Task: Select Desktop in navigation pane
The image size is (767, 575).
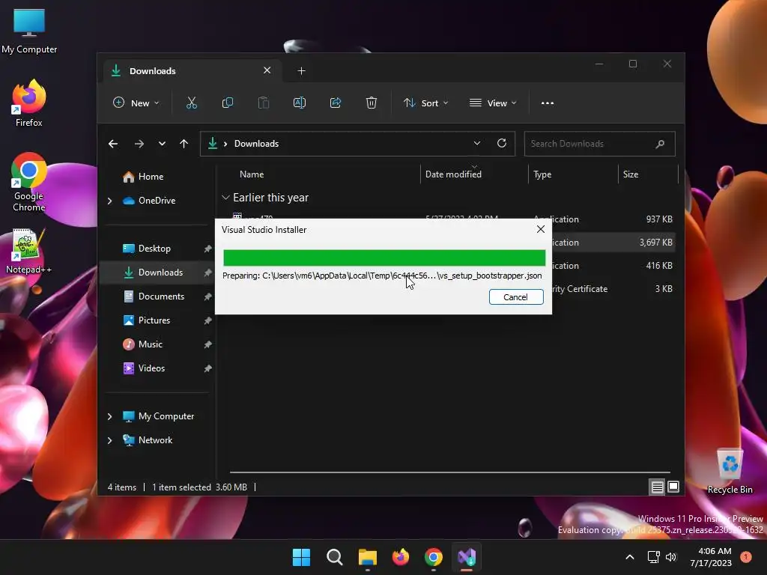Action: (x=154, y=249)
